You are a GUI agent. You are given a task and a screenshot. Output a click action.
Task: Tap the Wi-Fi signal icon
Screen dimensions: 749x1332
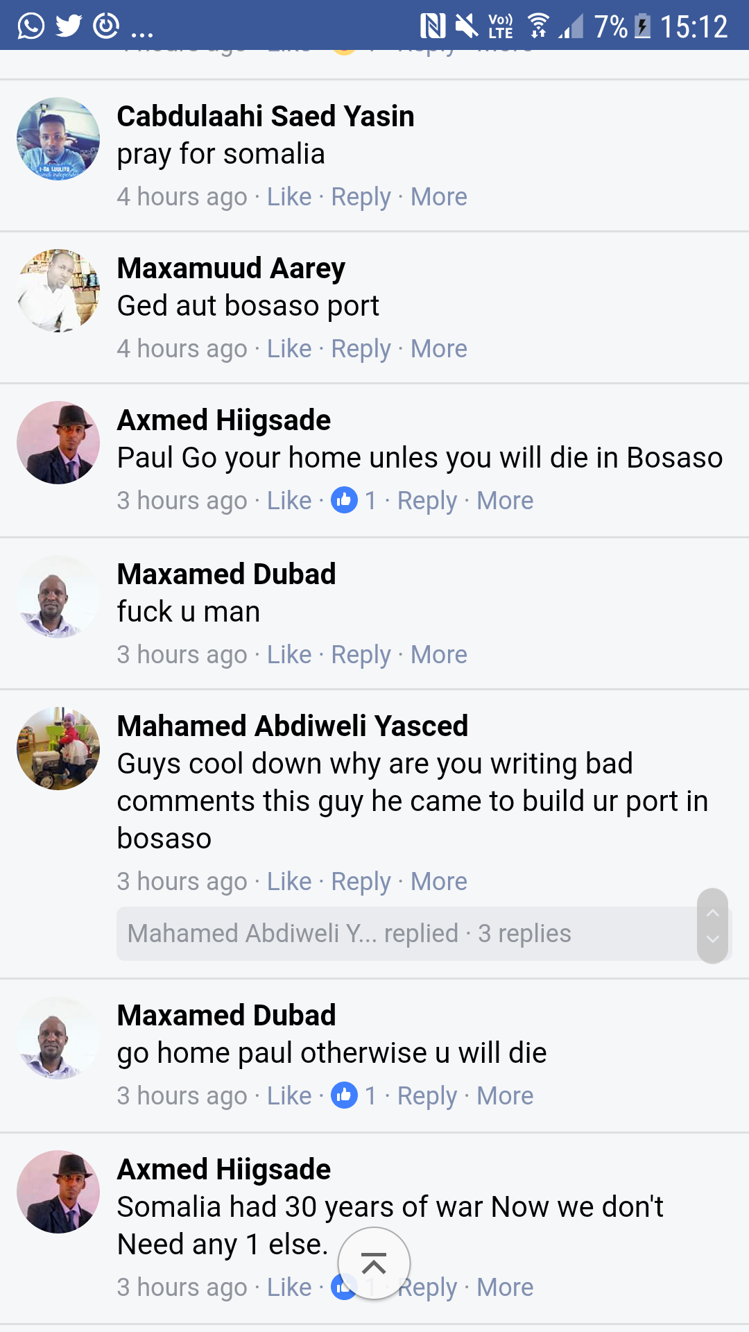538,26
